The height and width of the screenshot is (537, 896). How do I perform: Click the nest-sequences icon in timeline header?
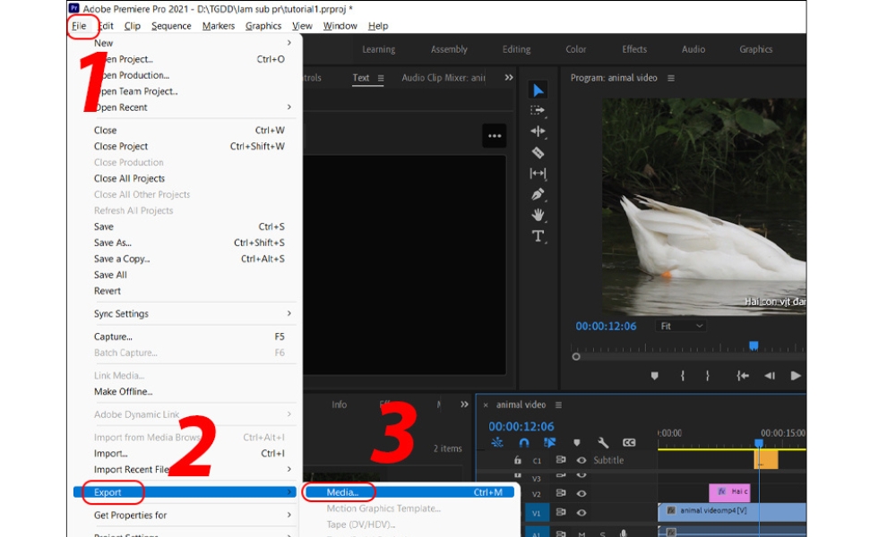(x=497, y=442)
